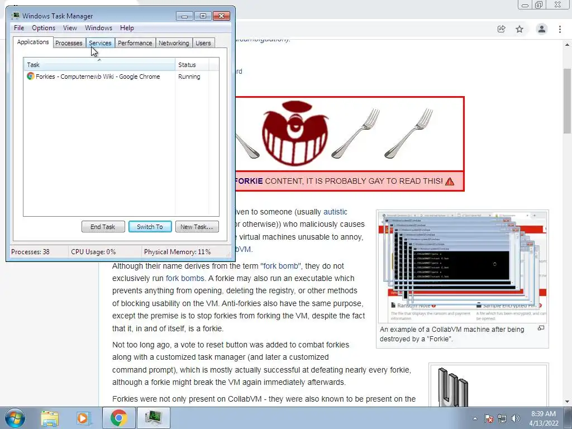This screenshot has width=572, height=429.
Task: Open the CollabVM destroyed machine thumbnail
Action: [463, 266]
